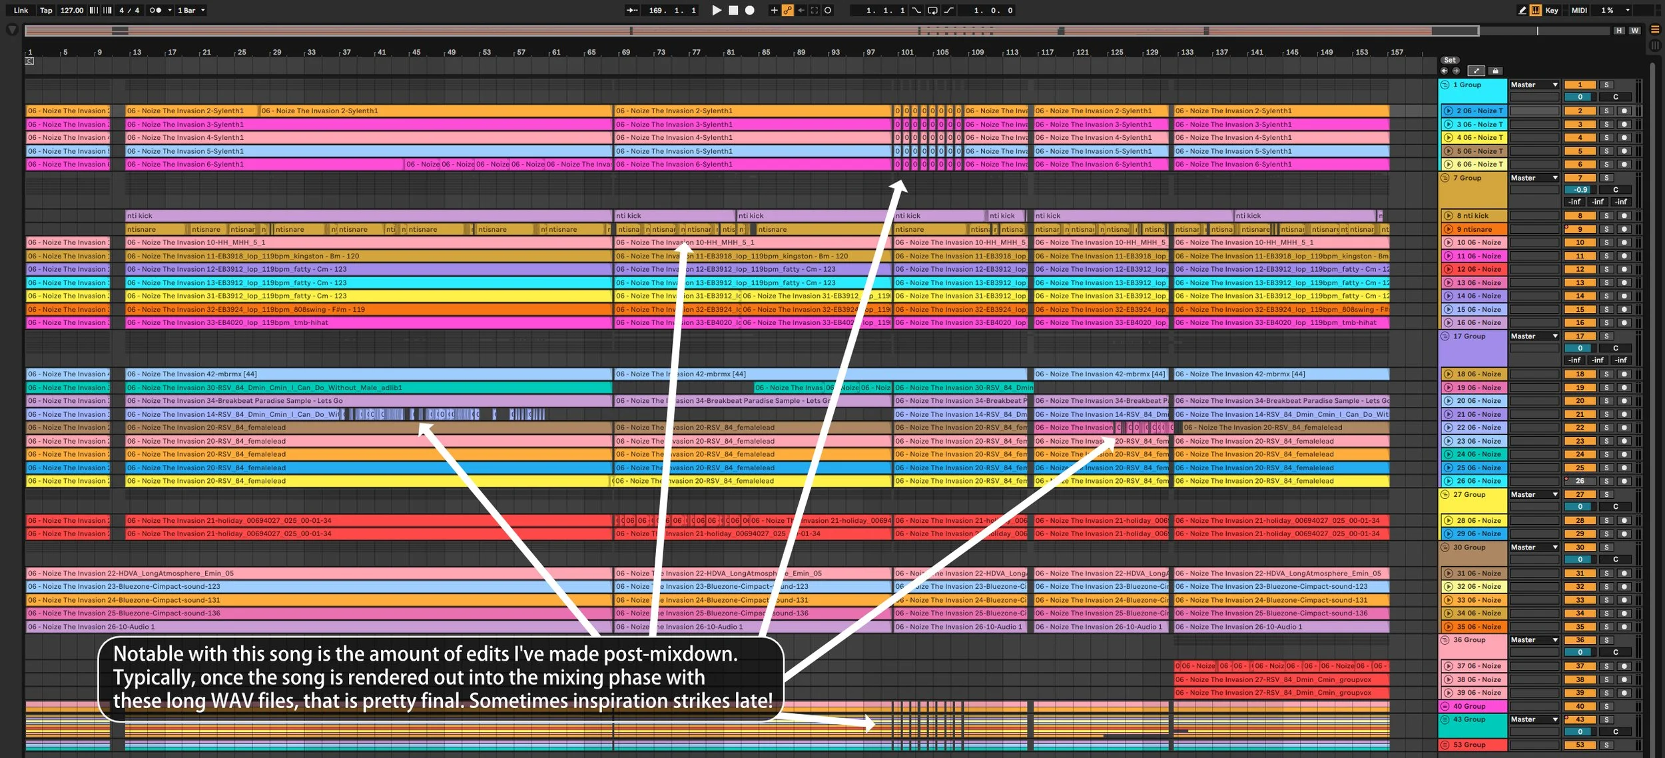Screen dimensions: 1665x758
Task: Adjust the 7 Group -0.9 volume slider
Action: click(x=1580, y=190)
